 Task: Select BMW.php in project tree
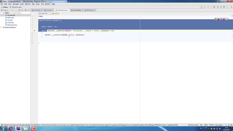tap(11, 18)
